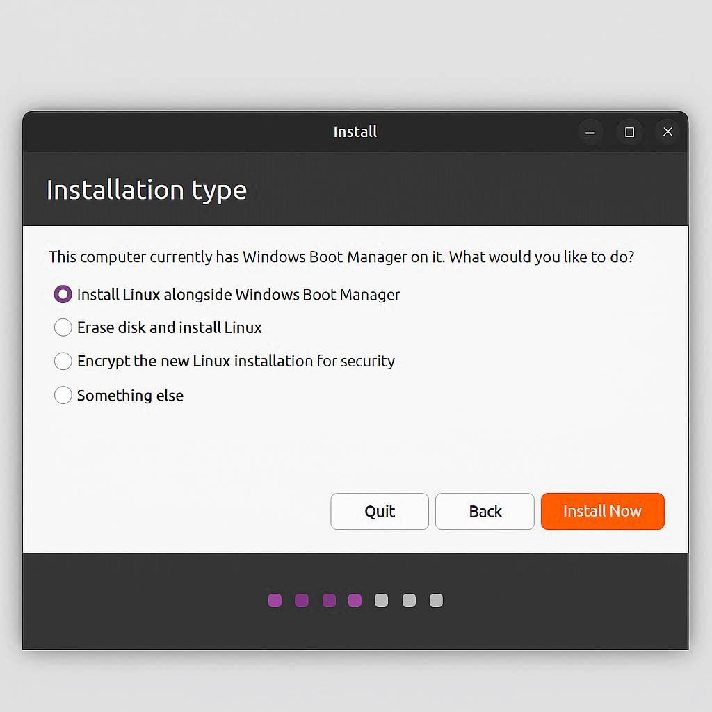Click the second purple progress dot
The width and height of the screenshot is (712, 712).
point(301,600)
